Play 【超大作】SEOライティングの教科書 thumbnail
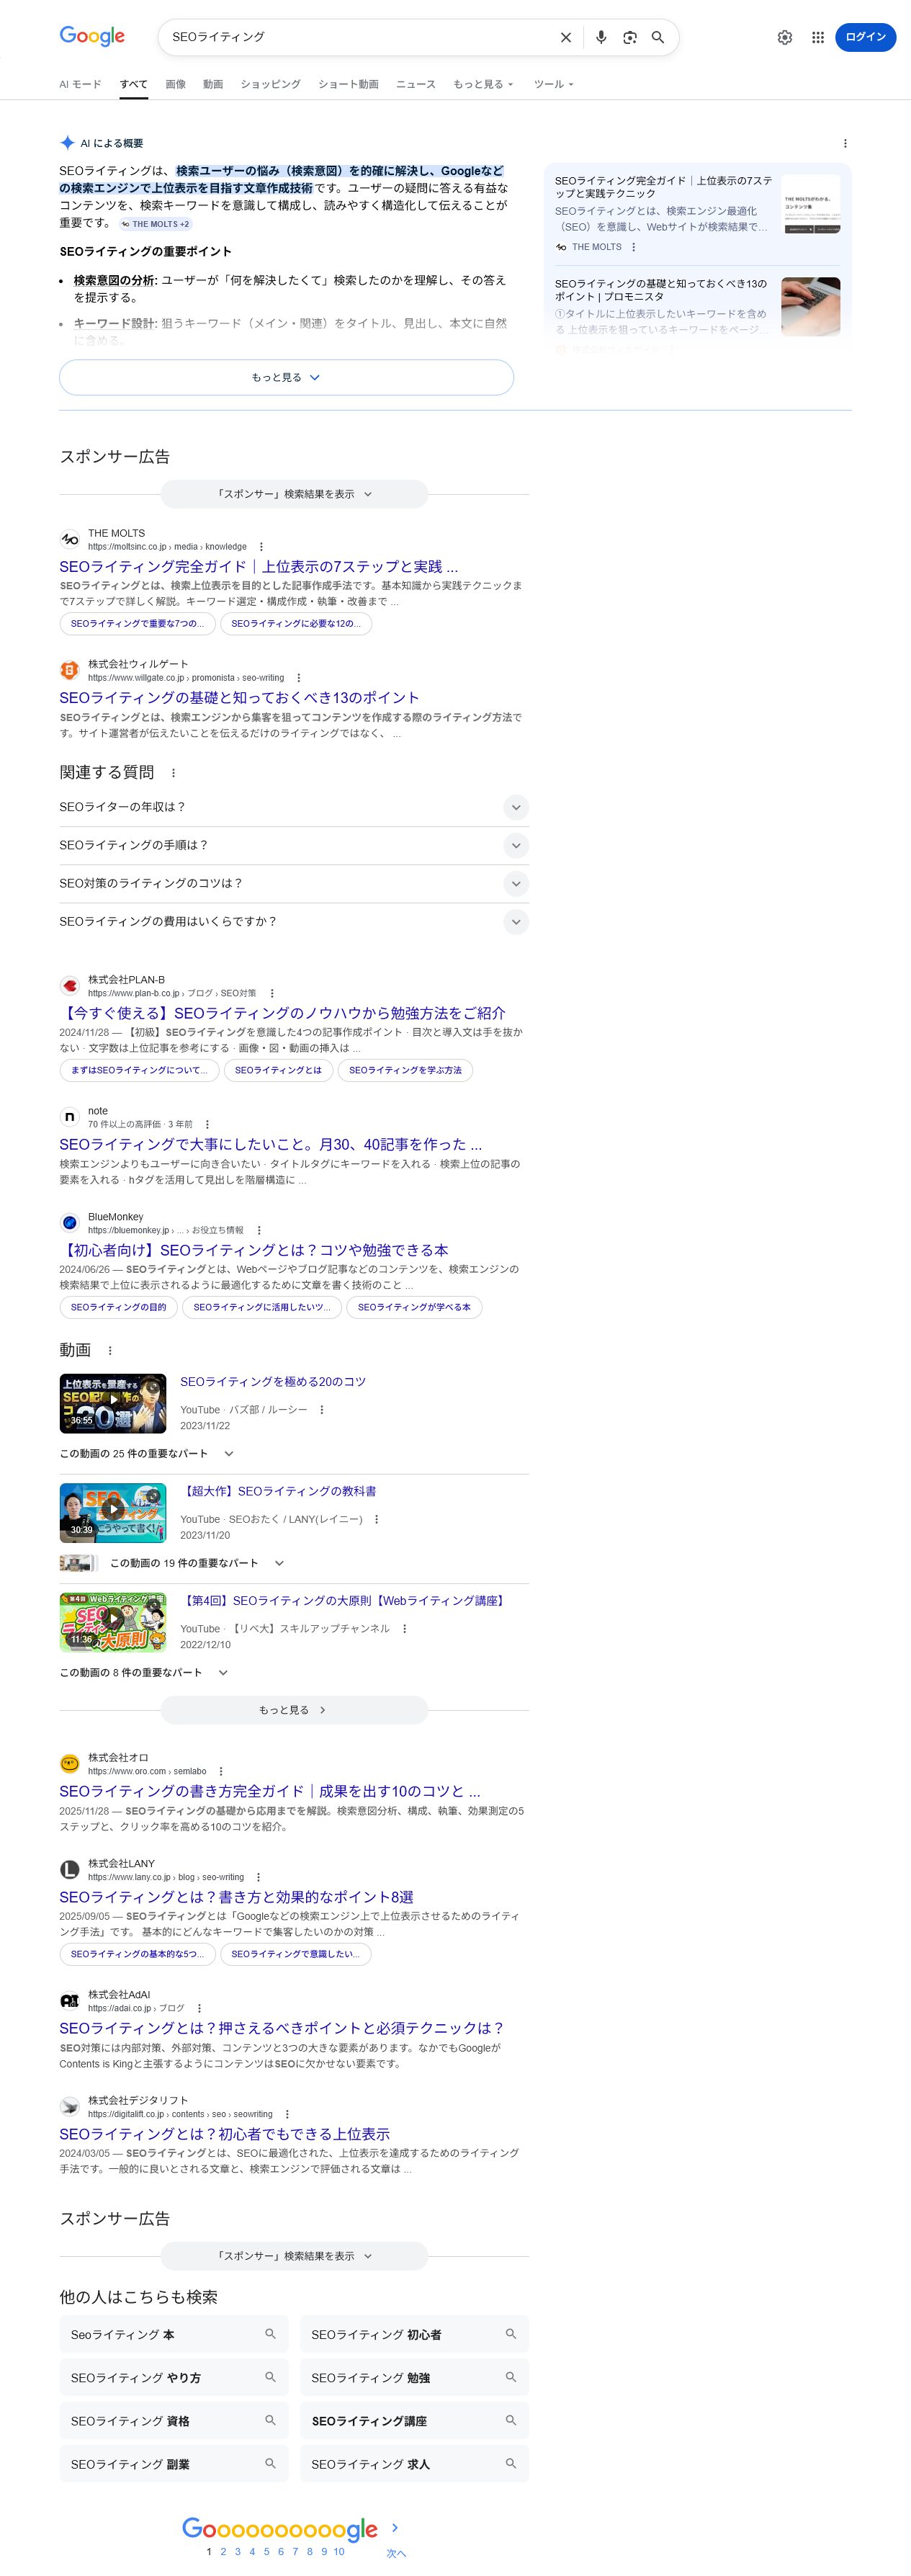 [x=113, y=1513]
